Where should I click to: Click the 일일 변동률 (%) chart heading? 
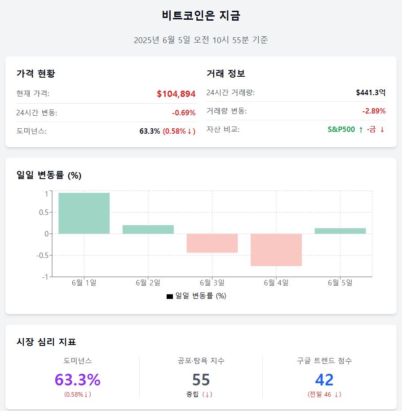(x=49, y=175)
